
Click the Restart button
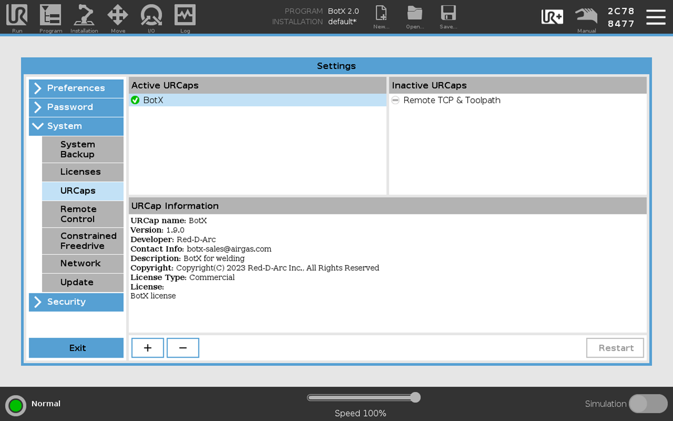click(x=615, y=348)
